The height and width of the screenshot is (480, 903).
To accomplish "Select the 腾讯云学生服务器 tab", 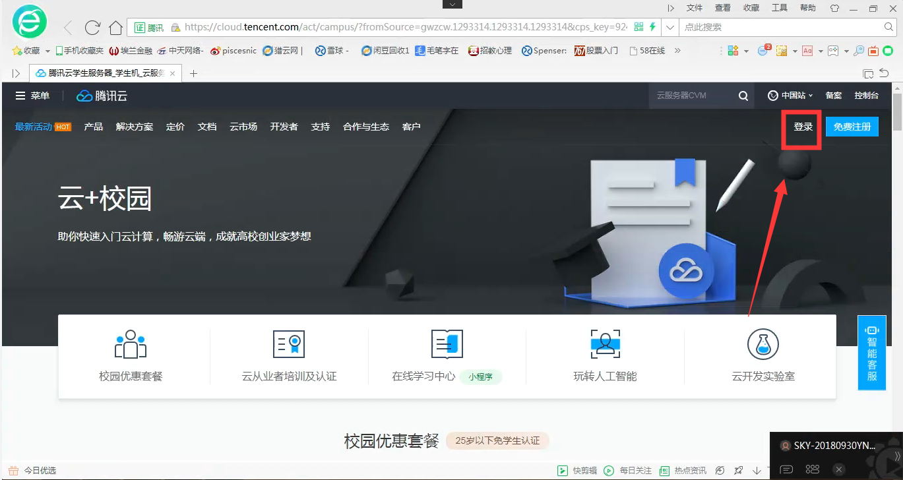I will click(106, 73).
